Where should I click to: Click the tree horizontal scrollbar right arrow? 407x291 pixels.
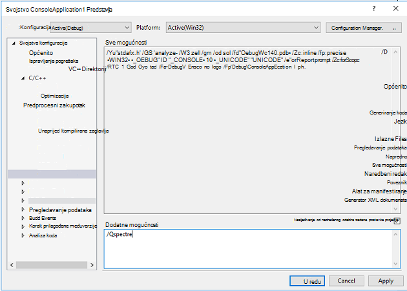(x=92, y=265)
